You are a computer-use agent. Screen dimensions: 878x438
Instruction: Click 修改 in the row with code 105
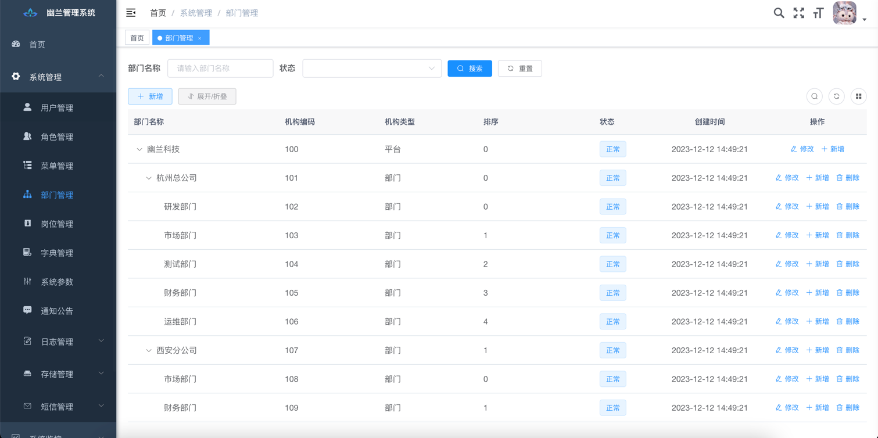pos(787,293)
